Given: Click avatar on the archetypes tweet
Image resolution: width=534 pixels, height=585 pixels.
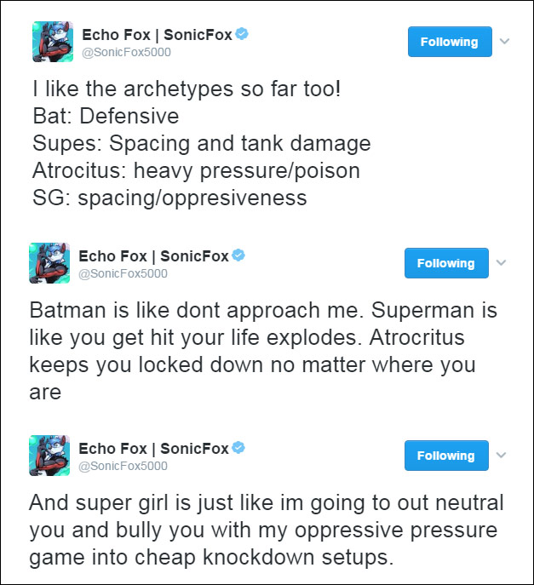Looking at the screenshot, I should coord(53,43).
